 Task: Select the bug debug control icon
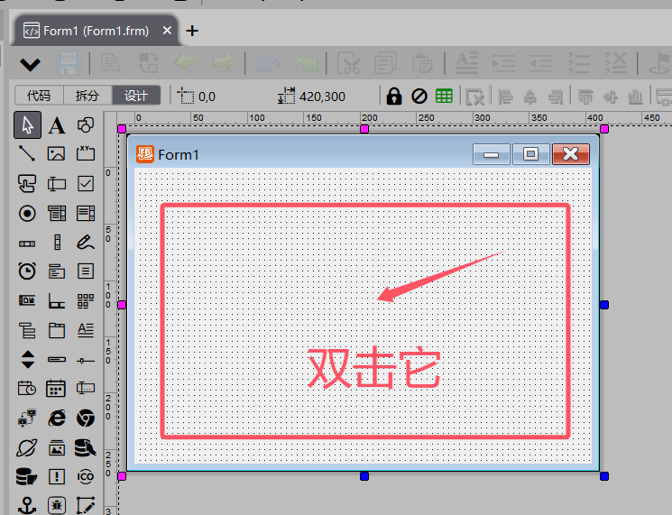(56, 505)
